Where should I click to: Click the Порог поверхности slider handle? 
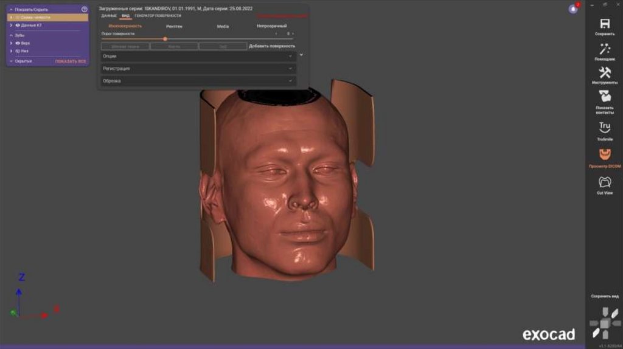165,39
